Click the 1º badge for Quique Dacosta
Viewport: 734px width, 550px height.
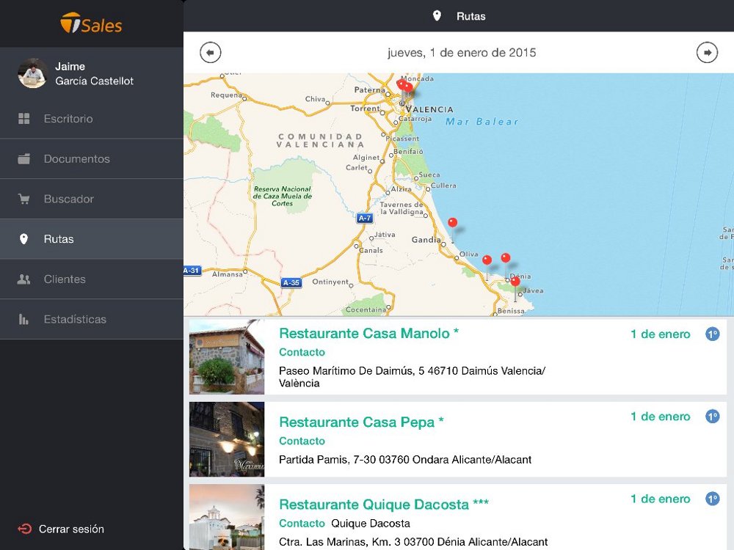[713, 499]
